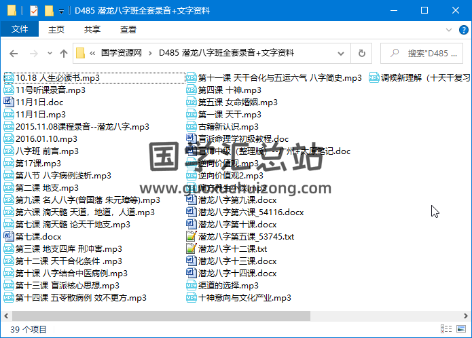Click the scroll right arrow
Image resolution: width=472 pixels, height=338 pixels.
coord(465,316)
